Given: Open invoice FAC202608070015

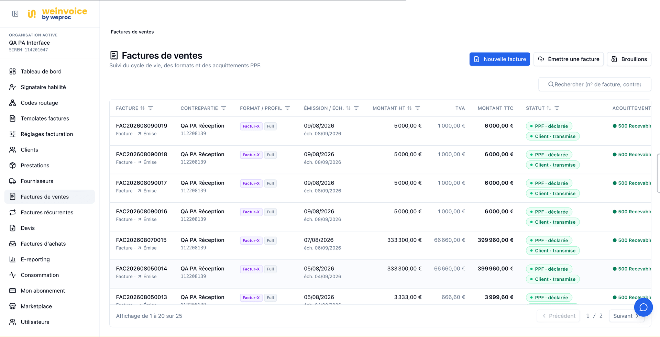Looking at the screenshot, I should tap(141, 240).
